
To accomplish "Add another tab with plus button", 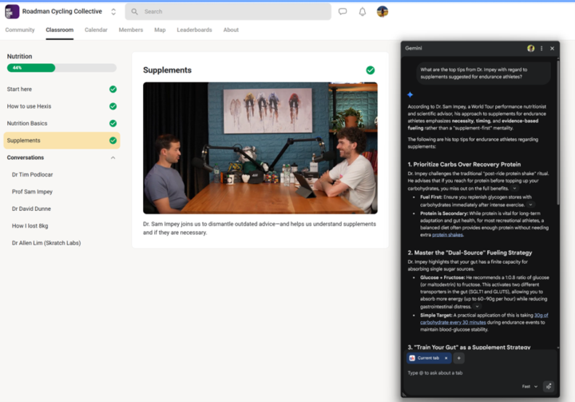I will (458, 358).
